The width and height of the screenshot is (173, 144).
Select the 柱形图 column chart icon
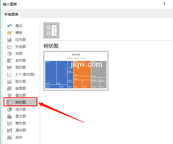click(10, 39)
